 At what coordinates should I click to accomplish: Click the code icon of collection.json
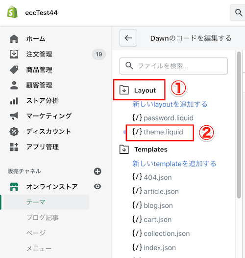click(x=137, y=233)
